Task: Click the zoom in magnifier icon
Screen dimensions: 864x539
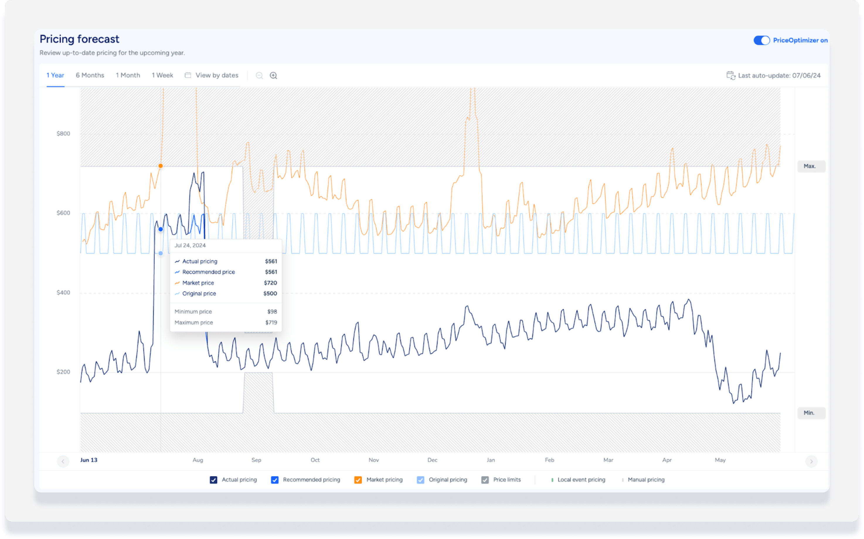Action: (x=273, y=76)
